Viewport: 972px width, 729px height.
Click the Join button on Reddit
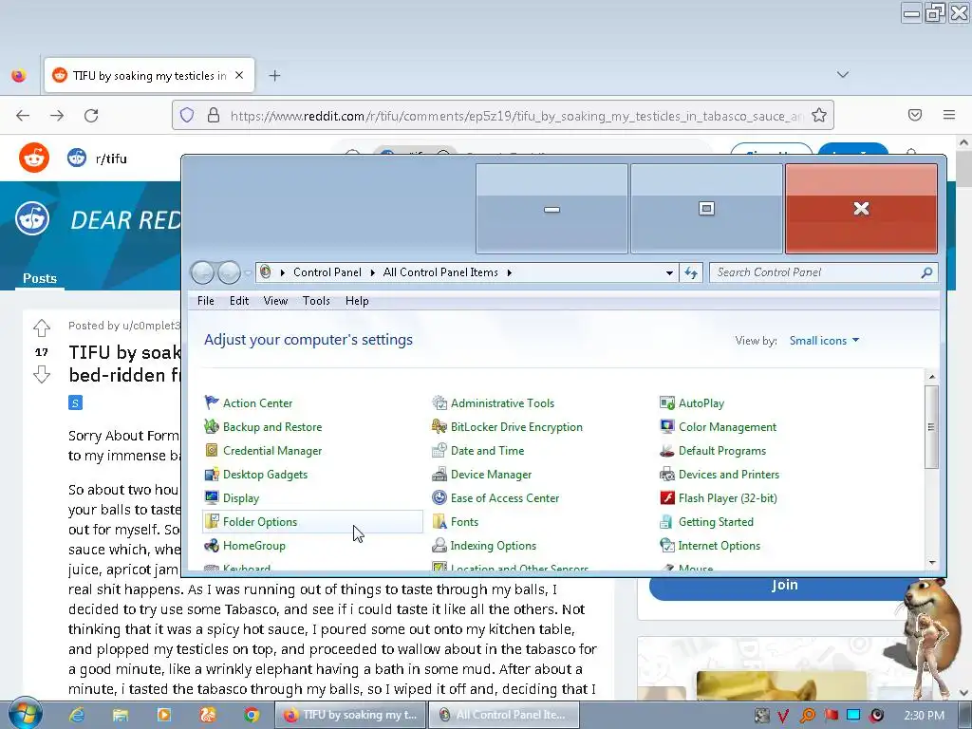click(x=784, y=585)
